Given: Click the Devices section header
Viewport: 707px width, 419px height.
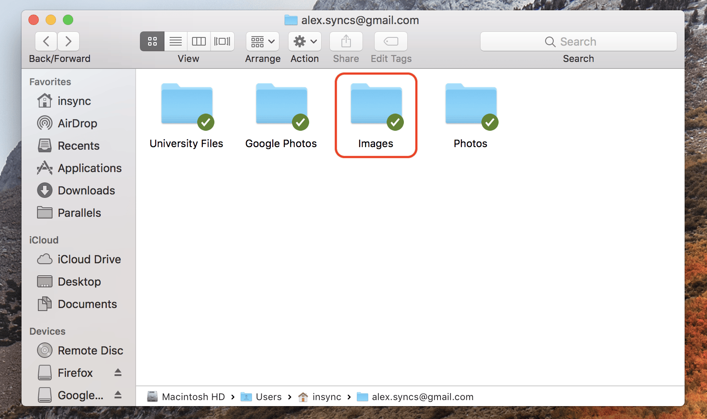Looking at the screenshot, I should 47,331.
